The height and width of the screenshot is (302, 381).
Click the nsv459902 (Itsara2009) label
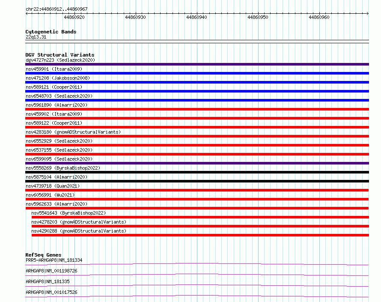[x=54, y=114]
